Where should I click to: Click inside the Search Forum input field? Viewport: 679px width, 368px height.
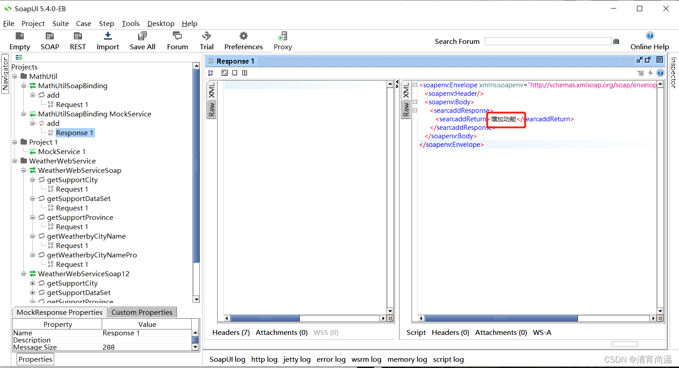point(547,41)
